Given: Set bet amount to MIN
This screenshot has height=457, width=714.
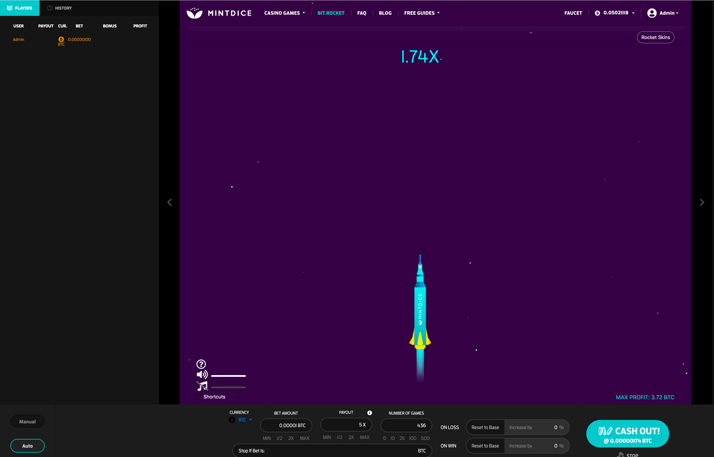Looking at the screenshot, I should pos(267,438).
